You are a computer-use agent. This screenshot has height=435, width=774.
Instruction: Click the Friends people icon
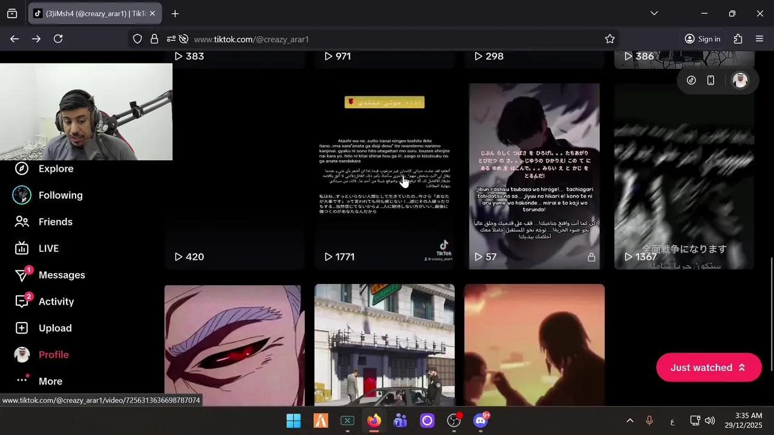pos(22,222)
